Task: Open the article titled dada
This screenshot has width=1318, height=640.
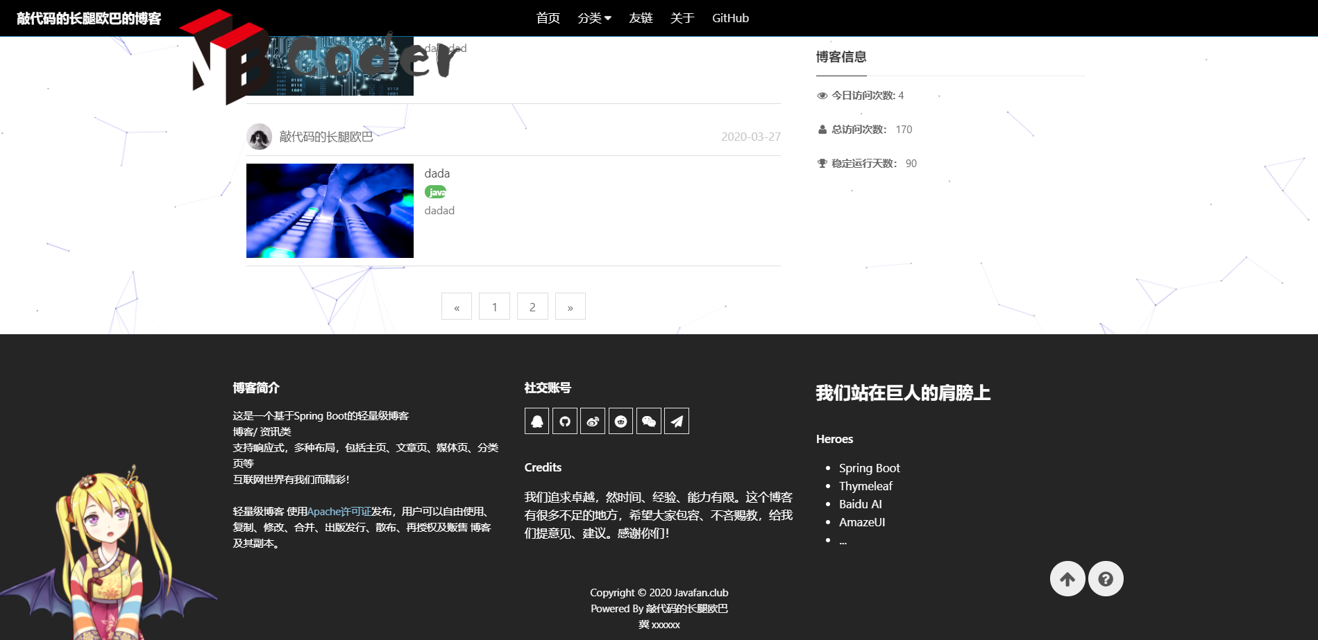Action: (437, 173)
